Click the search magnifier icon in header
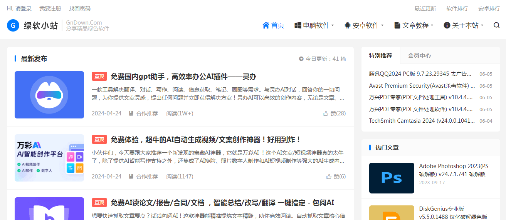The image size is (506, 220). point(496,25)
